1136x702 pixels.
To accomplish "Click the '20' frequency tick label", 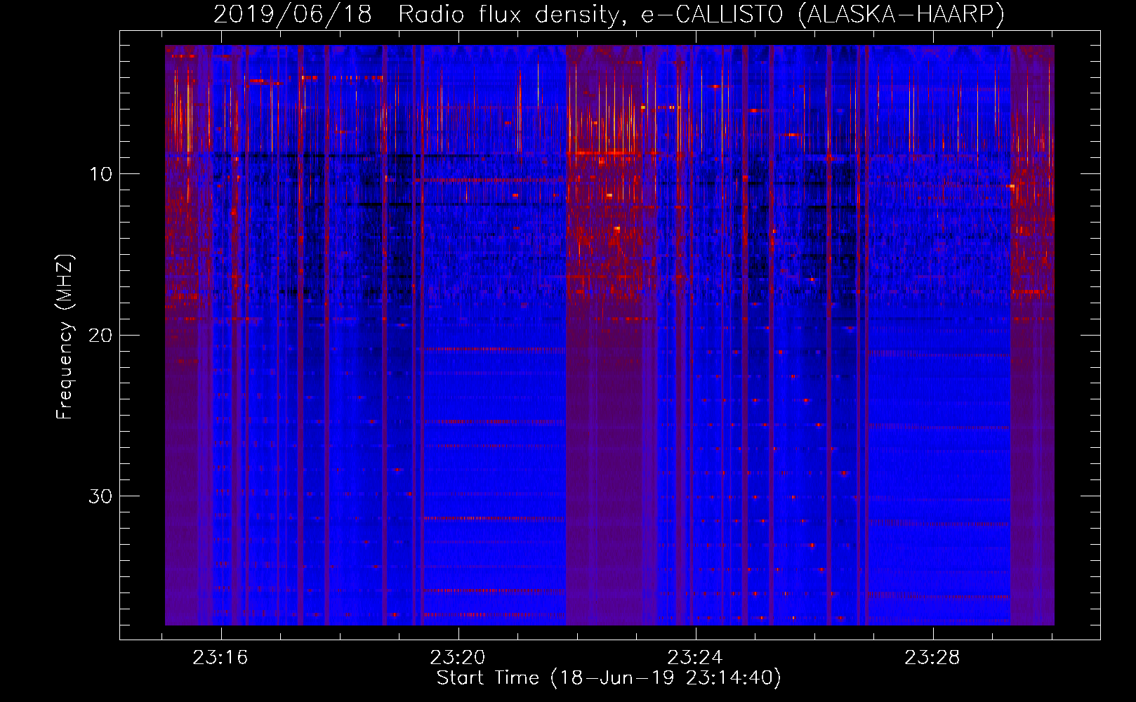I will pos(100,335).
